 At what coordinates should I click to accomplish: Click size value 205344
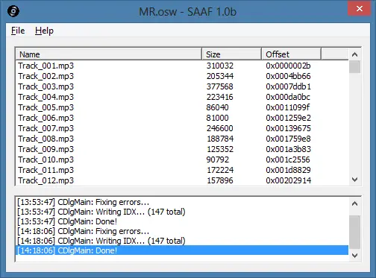tap(220, 76)
